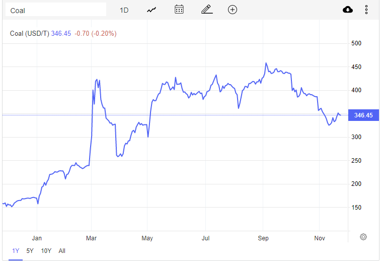380x261 pixels.
Task: Click the -0.70 (-0.20%) change text
Action: pos(96,33)
